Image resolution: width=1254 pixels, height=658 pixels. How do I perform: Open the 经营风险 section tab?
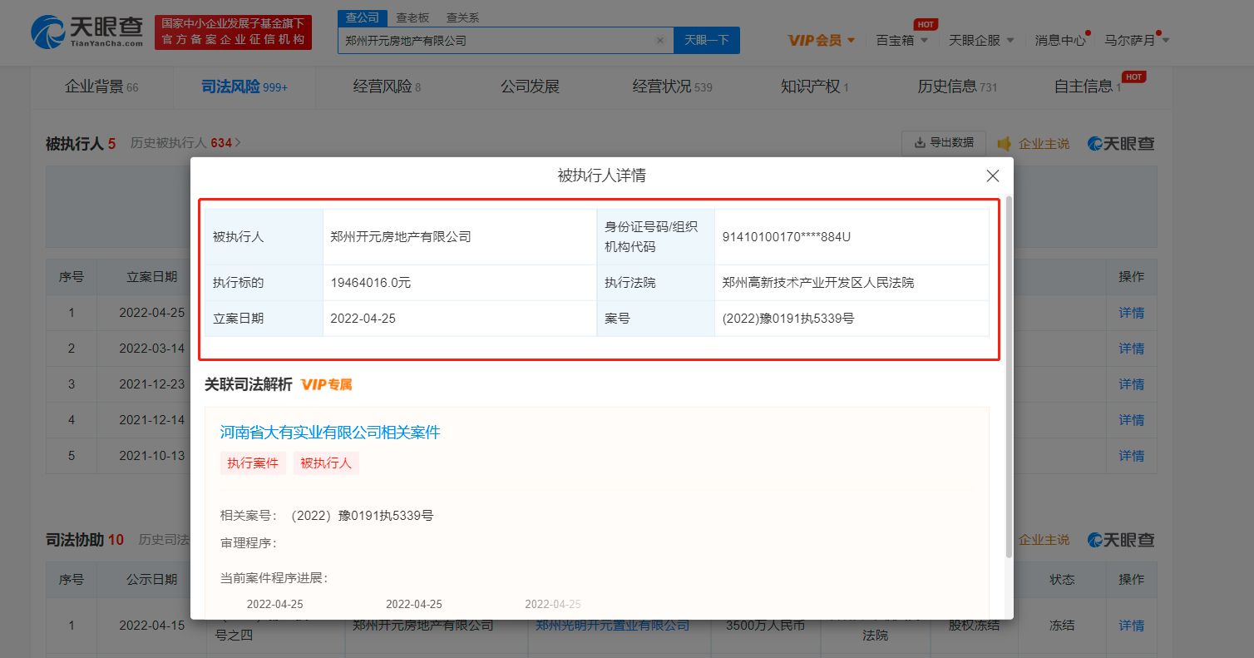coord(387,87)
